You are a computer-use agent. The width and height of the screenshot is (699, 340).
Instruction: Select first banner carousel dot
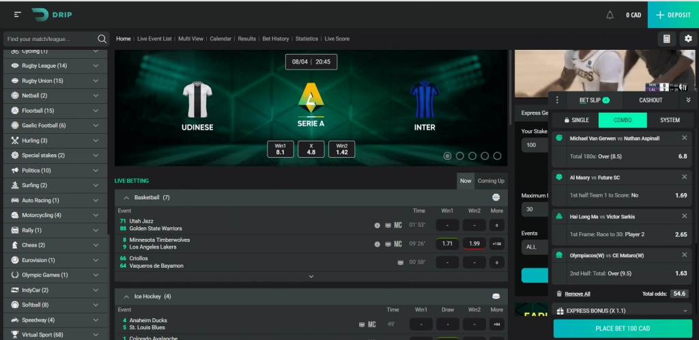point(447,156)
